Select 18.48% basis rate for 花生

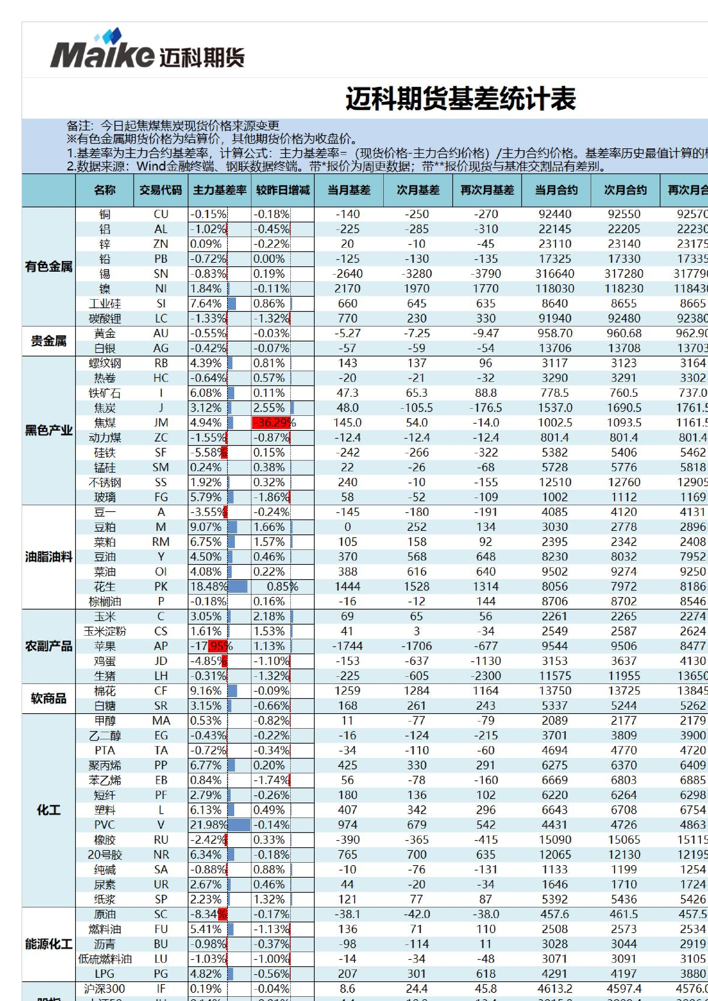point(220,587)
